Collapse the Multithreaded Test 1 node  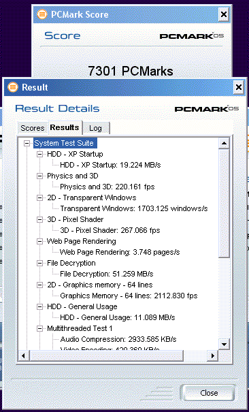tap(39, 329)
